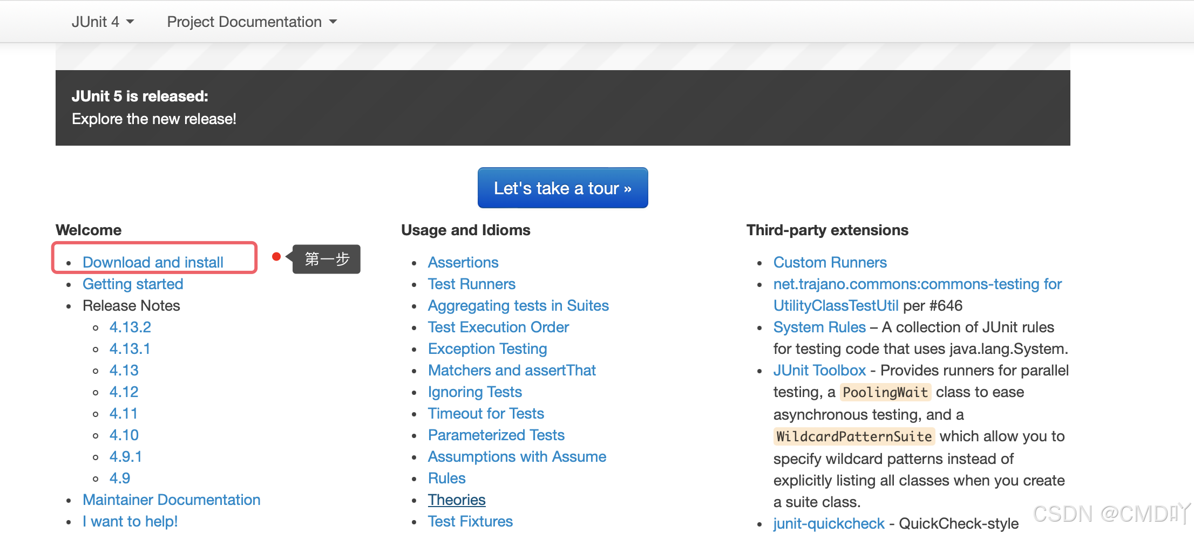Viewport: 1194px width, 533px height.
Task: Click the "I want to help!" link
Action: pos(130,521)
